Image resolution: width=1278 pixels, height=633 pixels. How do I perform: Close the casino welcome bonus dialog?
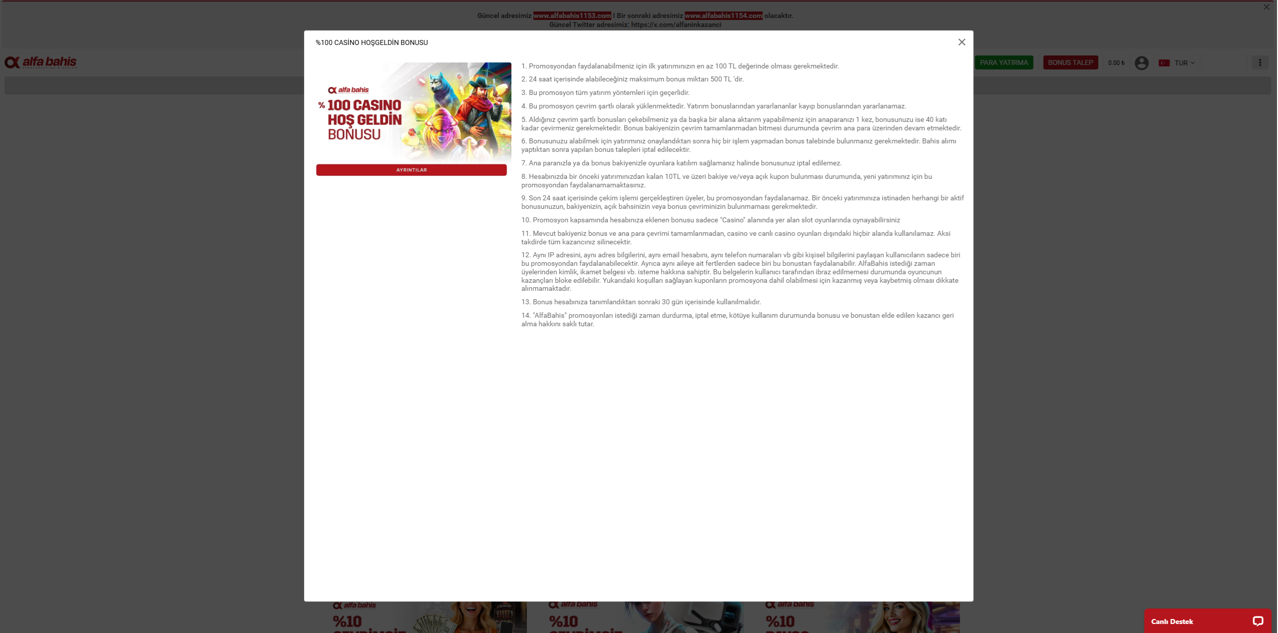pos(961,42)
